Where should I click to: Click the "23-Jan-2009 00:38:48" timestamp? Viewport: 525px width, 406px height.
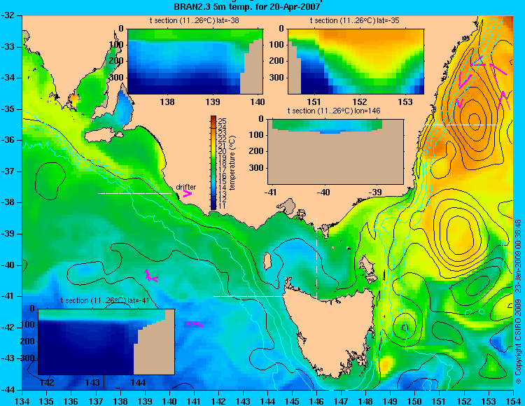tap(518, 255)
